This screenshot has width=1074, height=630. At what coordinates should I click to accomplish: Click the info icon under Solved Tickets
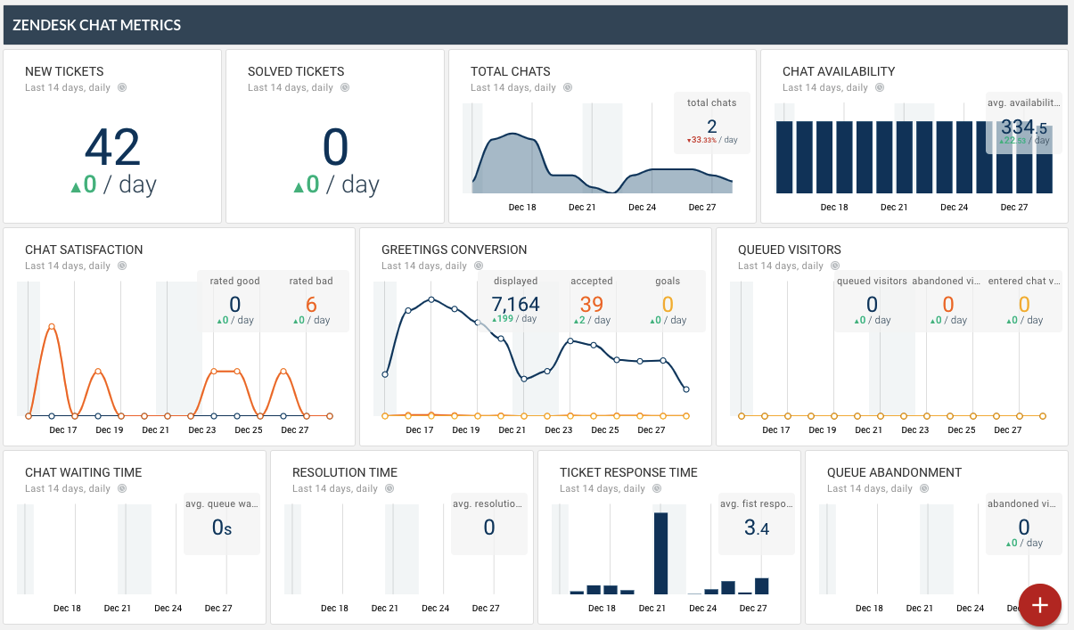(345, 87)
